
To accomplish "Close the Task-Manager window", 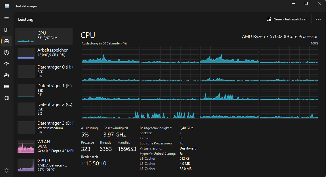I will (x=319, y=3).
